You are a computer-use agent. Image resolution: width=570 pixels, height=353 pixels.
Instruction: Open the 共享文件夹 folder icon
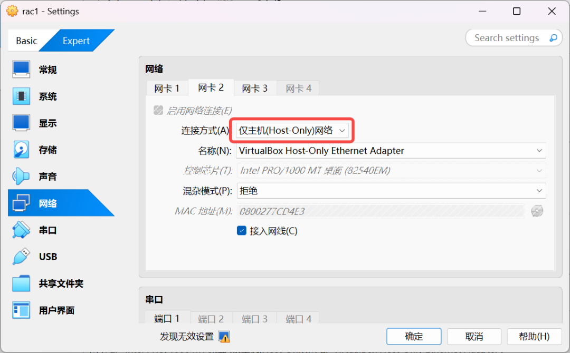(x=21, y=283)
